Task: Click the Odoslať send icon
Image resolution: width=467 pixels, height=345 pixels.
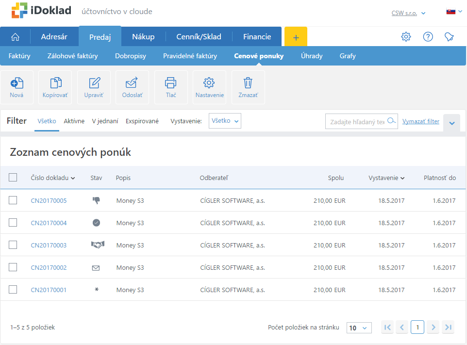Action: (132, 83)
